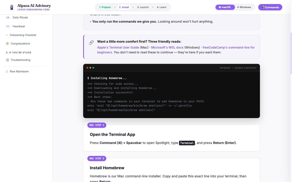
Task: Click the '$ Installing Homebrew...' terminal line
Action: (x=107, y=78)
